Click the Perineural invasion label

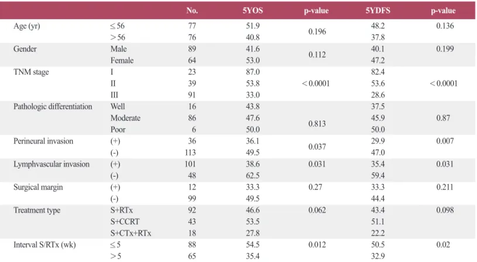click(43, 141)
